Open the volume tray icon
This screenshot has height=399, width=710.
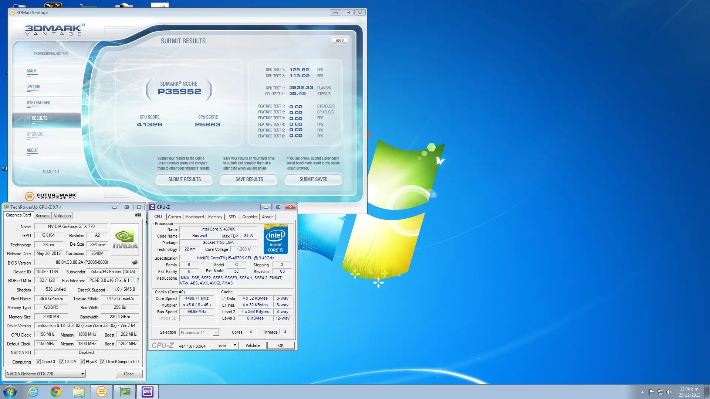coord(669,392)
